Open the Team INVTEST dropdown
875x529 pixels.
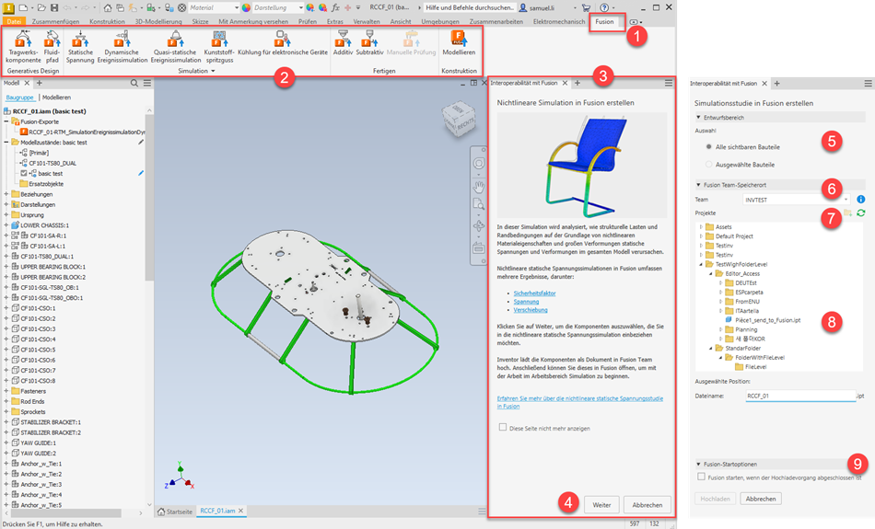[797, 199]
